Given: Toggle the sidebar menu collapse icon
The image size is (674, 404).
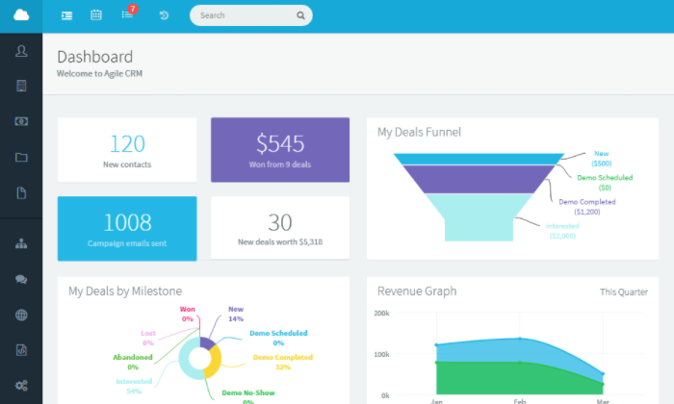Looking at the screenshot, I should [66, 15].
